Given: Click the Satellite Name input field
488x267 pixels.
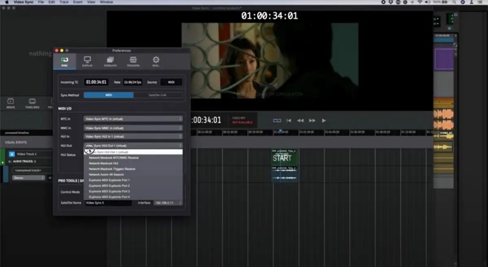Looking at the screenshot, I should click(x=108, y=203).
